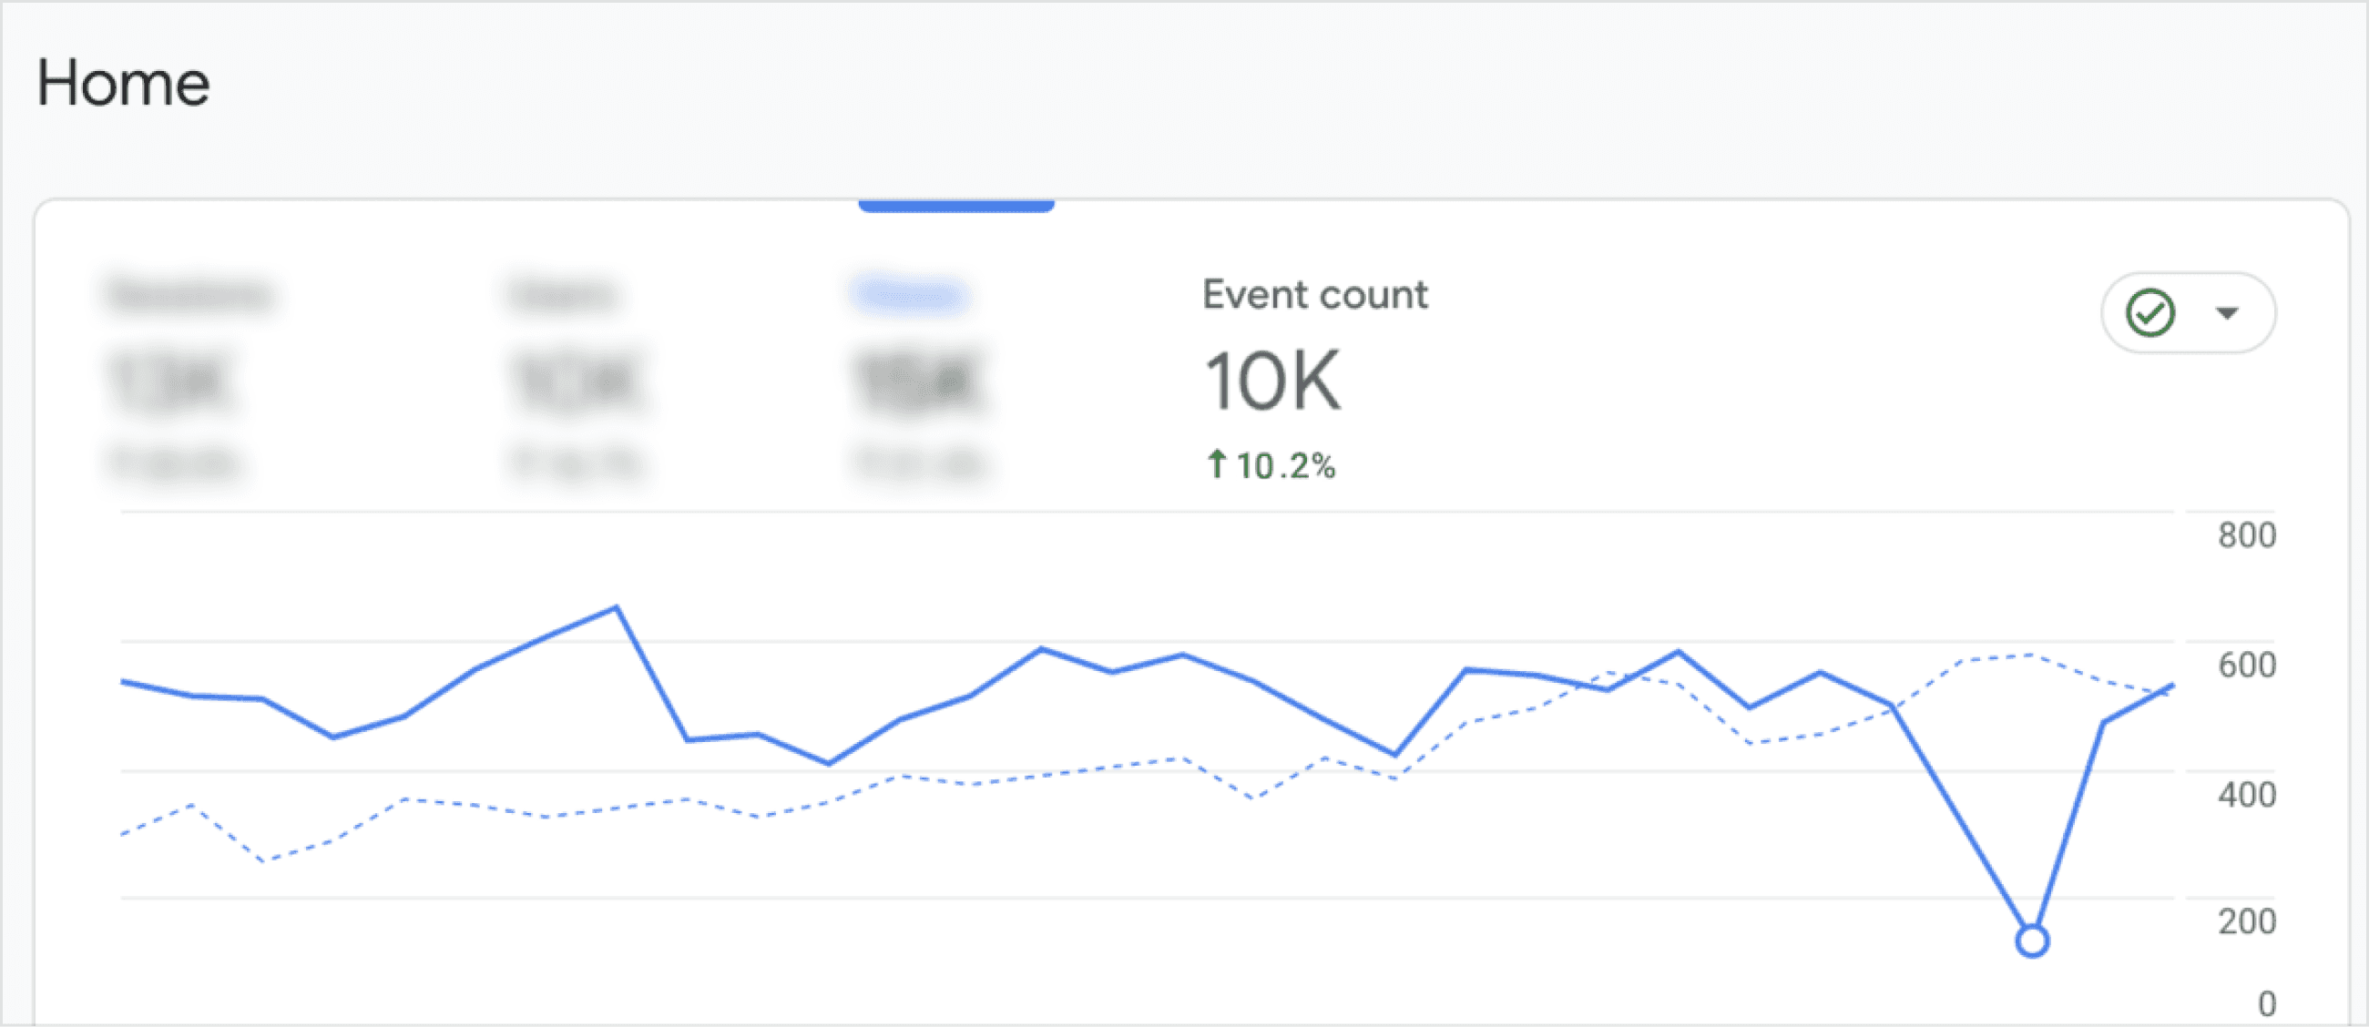Click the blue active tab indicator bar
The image size is (2369, 1027).
click(955, 207)
